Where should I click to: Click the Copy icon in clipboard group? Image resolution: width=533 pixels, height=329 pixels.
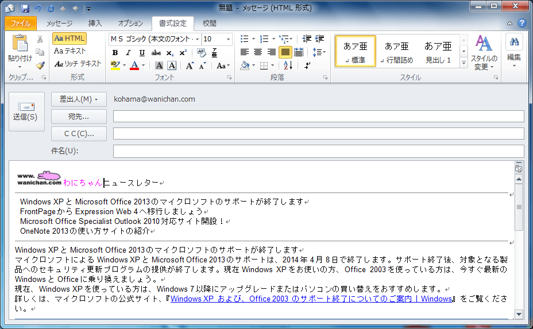[40, 52]
